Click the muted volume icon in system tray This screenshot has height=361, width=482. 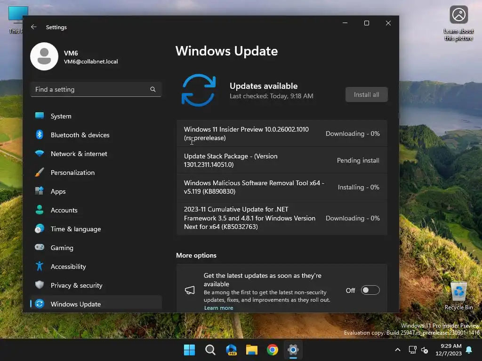425,350
